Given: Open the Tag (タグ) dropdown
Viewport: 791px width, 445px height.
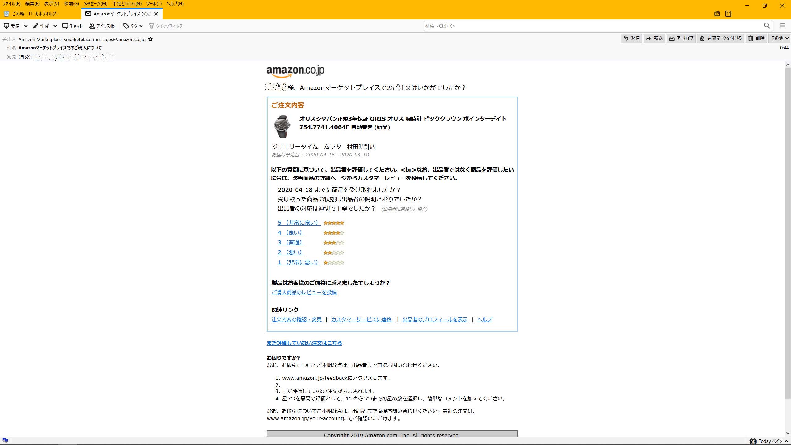Looking at the screenshot, I should pyautogui.click(x=133, y=26).
